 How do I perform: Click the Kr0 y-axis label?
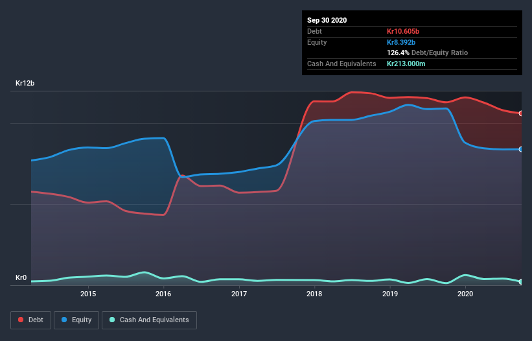pyautogui.click(x=21, y=277)
